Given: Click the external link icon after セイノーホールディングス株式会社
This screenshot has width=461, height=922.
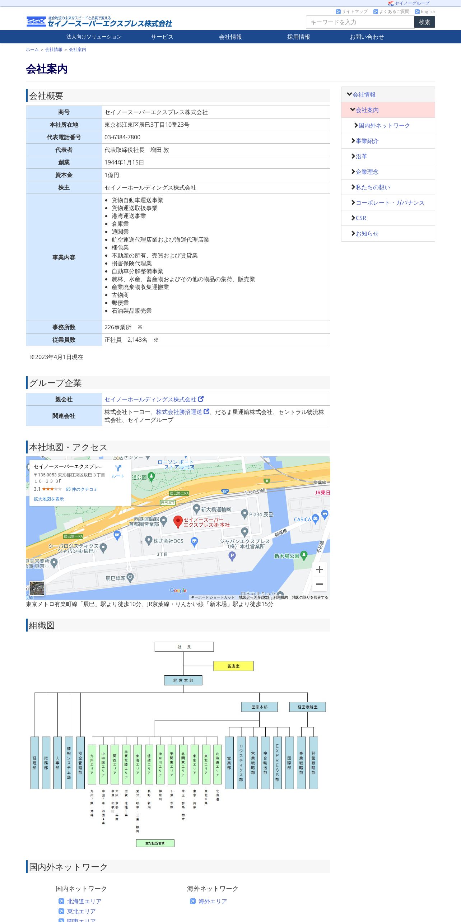Looking at the screenshot, I should 201,399.
